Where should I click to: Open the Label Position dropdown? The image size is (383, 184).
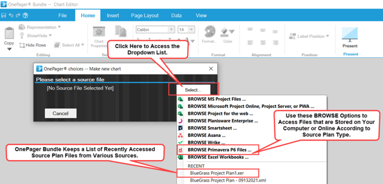click(x=309, y=36)
